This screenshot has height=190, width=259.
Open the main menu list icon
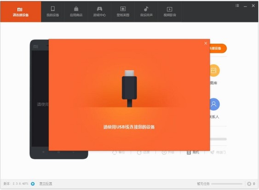click(x=237, y=6)
